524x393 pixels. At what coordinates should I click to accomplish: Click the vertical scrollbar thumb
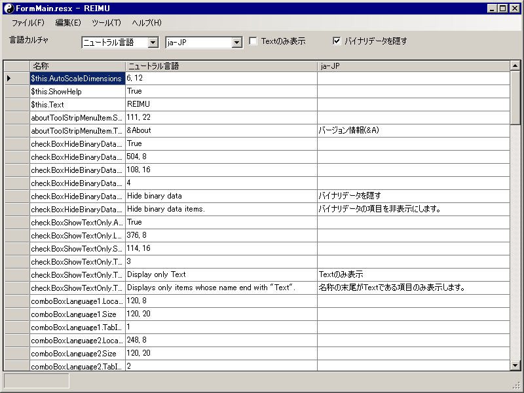point(515,97)
